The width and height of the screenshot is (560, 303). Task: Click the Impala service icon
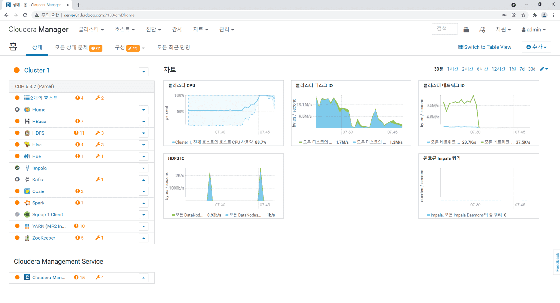(27, 168)
